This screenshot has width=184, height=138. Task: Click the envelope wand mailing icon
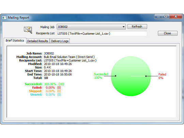coord(28,30)
